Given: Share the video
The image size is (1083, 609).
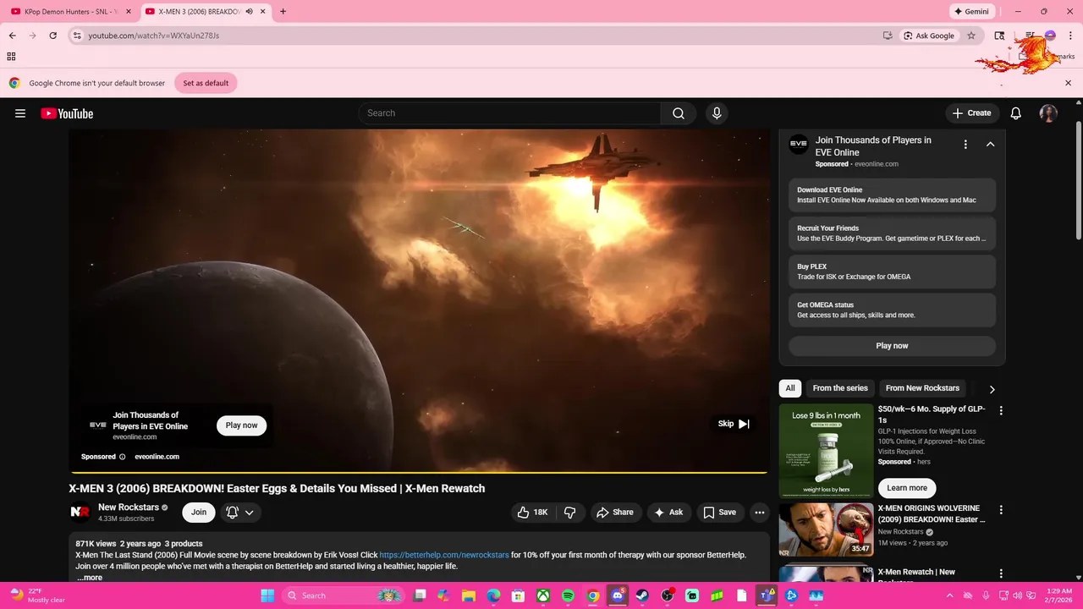Looking at the screenshot, I should coord(615,513).
